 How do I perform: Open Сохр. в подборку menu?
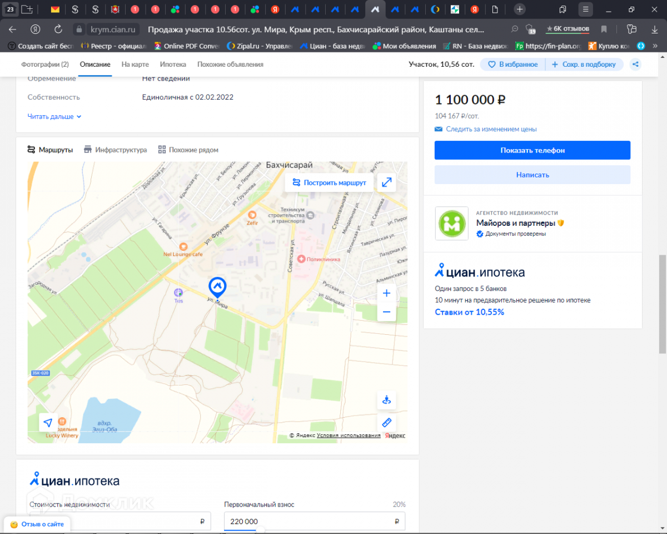click(x=584, y=65)
